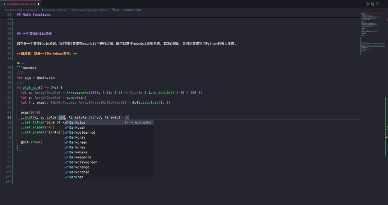
Task: Choose Darkgreen from the suggestion list
Action: pos(109,142)
